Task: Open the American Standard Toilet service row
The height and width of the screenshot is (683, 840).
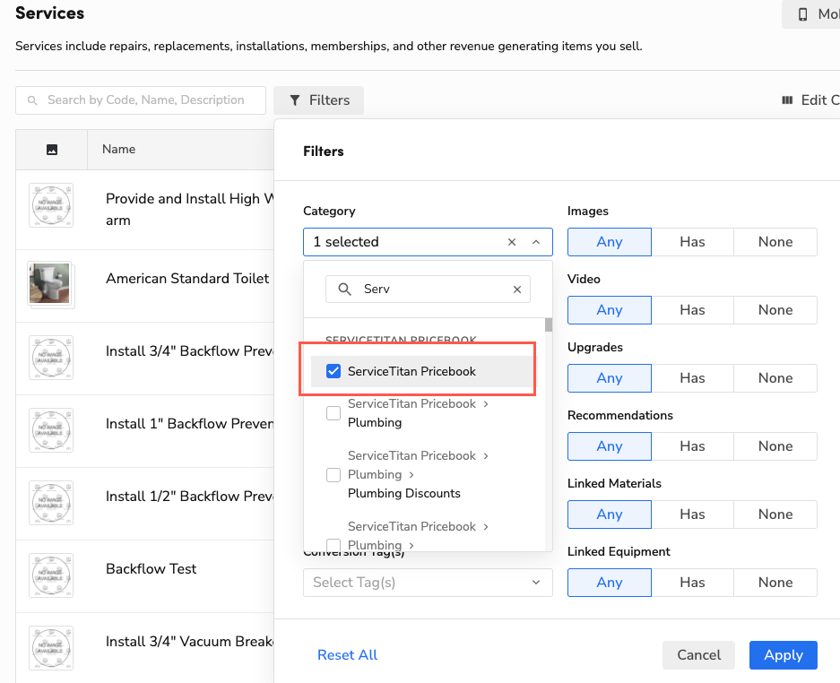Action: (144, 286)
